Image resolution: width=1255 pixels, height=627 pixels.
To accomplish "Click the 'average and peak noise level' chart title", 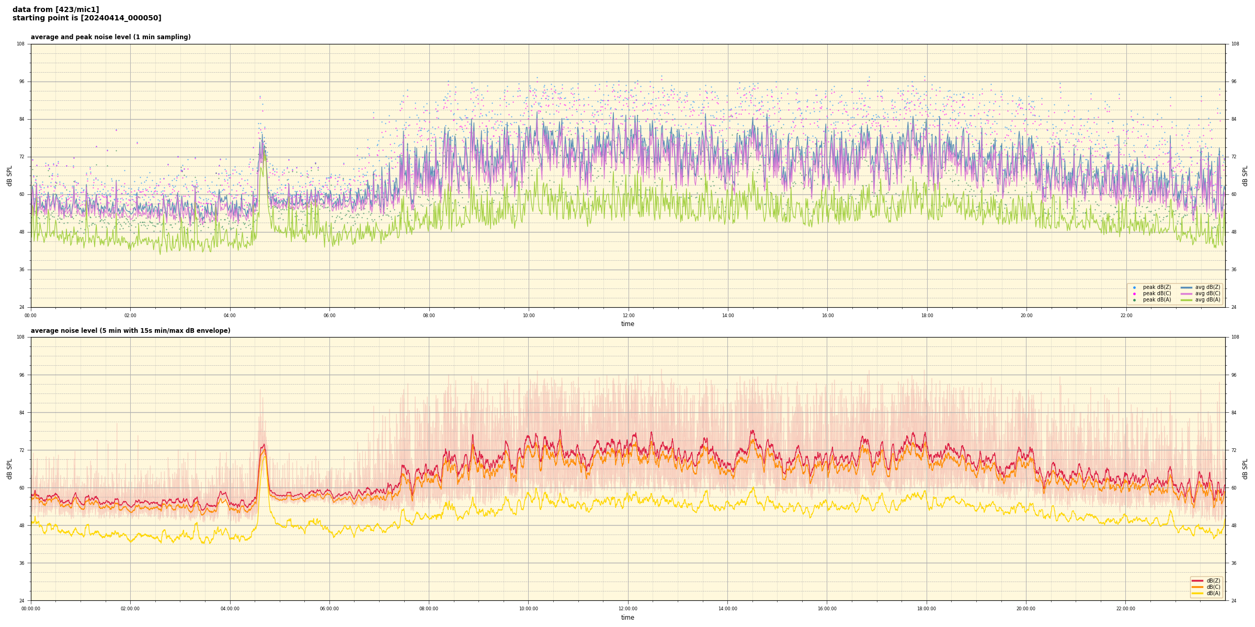I will pos(110,37).
